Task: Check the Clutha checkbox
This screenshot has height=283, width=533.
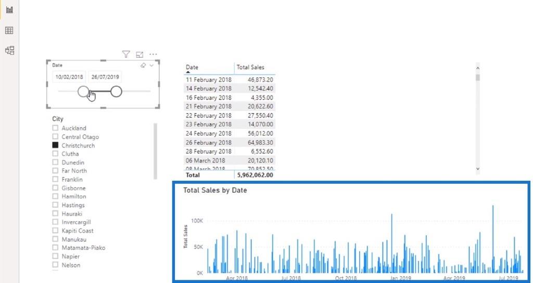Action: (x=55, y=154)
